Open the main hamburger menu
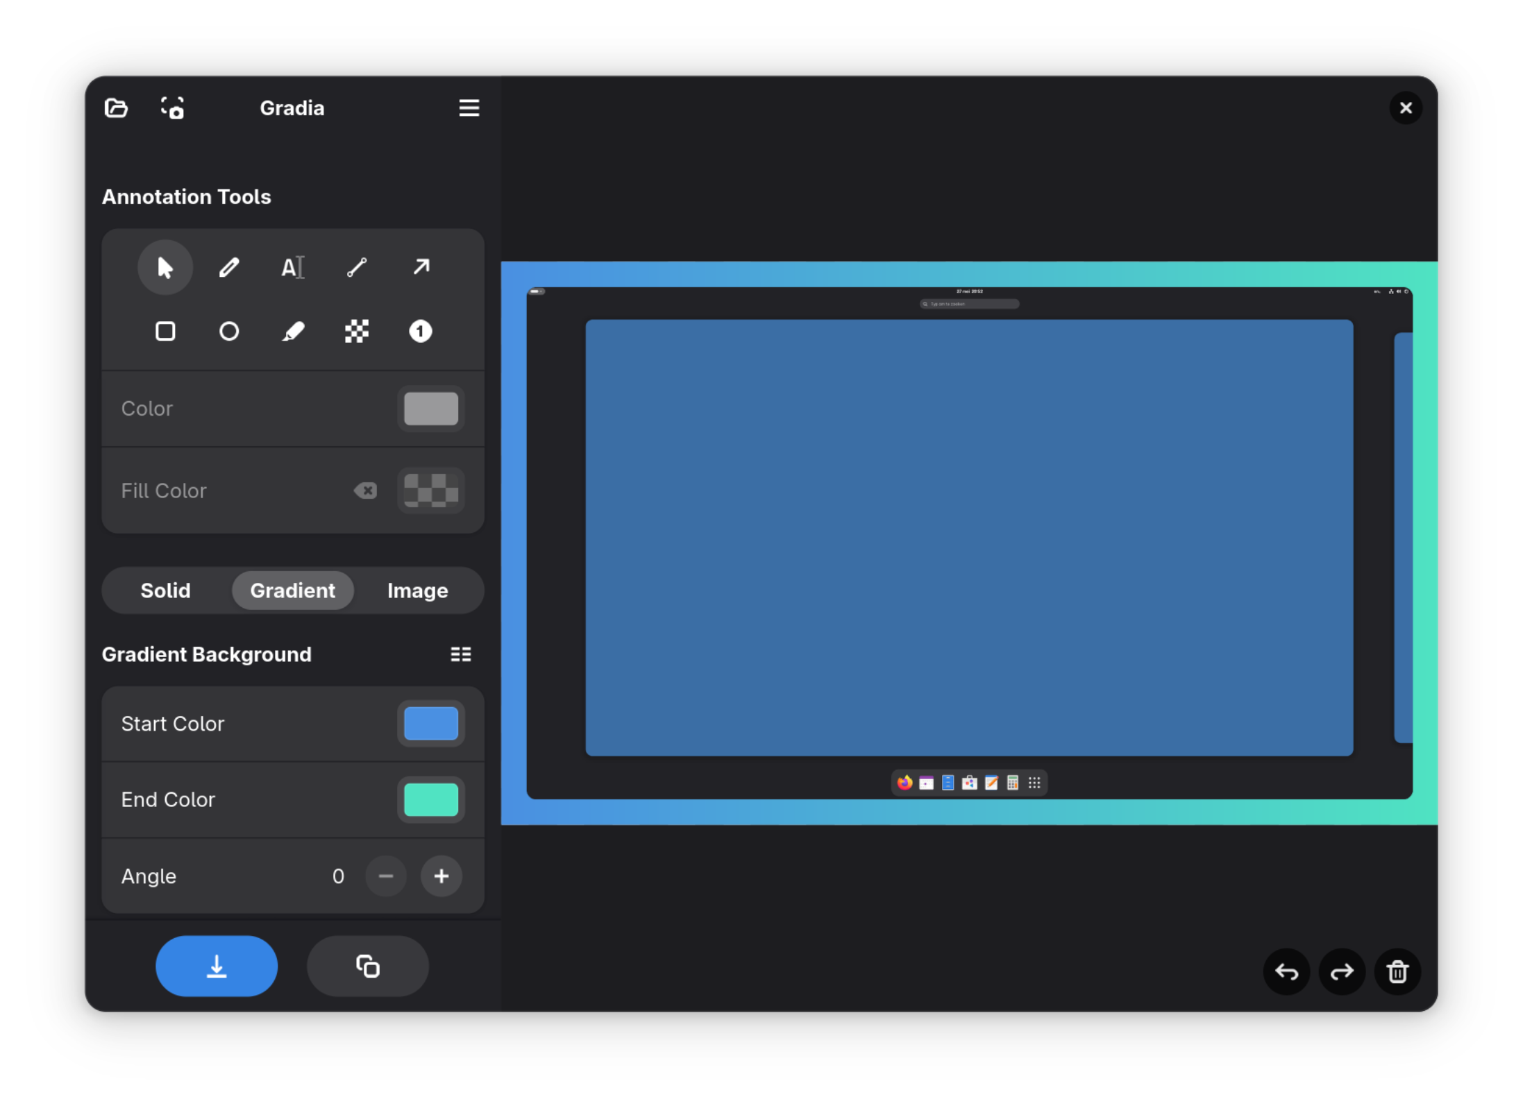The height and width of the screenshot is (1106, 1523). point(469,108)
